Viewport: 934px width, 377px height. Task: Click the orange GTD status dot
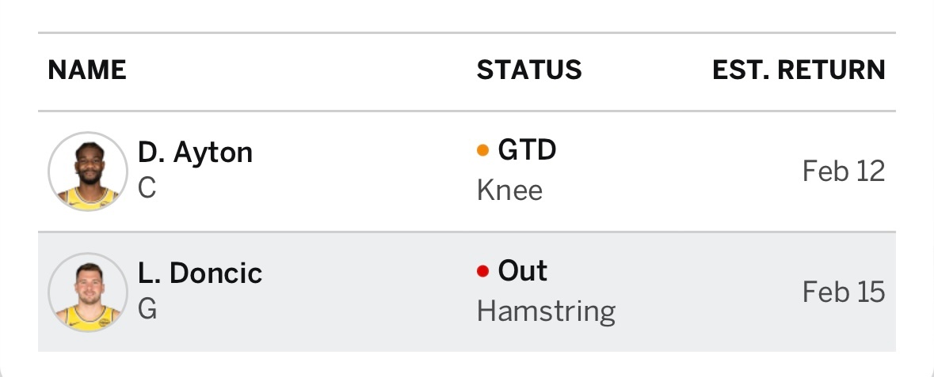(x=482, y=150)
